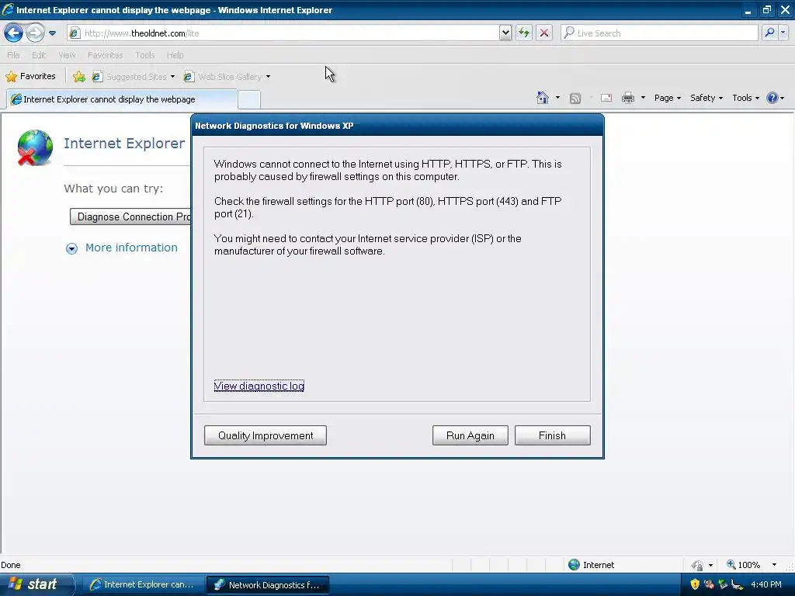Open the search provider options dropdown

pyautogui.click(x=783, y=33)
